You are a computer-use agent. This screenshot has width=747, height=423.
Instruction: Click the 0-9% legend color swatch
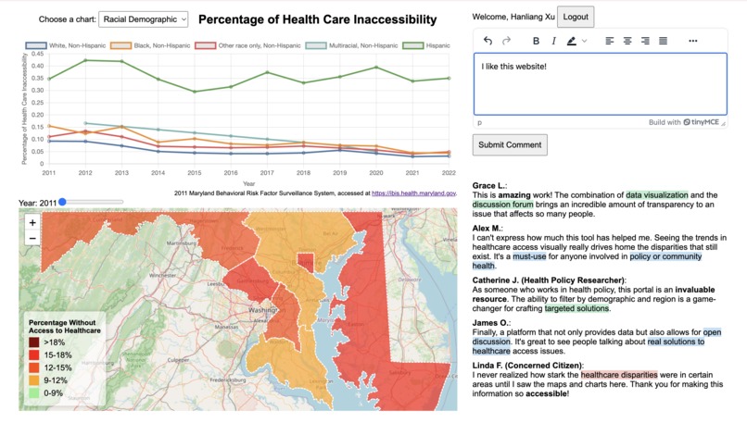coord(33,393)
